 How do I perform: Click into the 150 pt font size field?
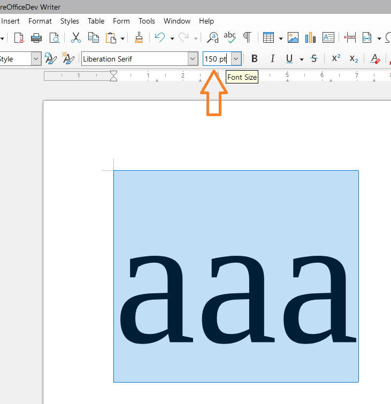pos(216,59)
